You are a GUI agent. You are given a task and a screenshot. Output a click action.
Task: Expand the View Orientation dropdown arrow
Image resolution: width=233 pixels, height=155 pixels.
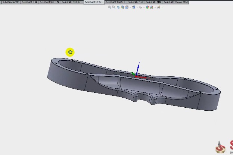[130, 7]
